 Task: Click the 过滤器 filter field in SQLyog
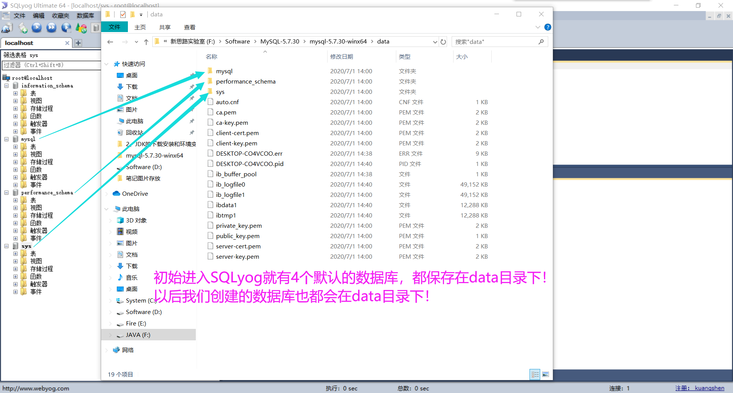pyautogui.click(x=51, y=65)
